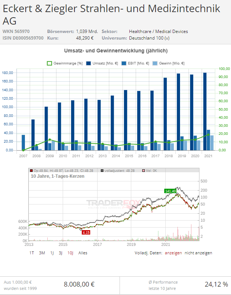Toggle Gewinn [Mio. €] legend swatch
231x295 pixels.
155,63
